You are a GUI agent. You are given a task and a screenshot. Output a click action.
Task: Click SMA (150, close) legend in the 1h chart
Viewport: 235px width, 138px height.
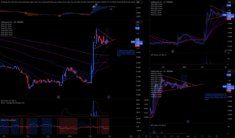point(157,6)
